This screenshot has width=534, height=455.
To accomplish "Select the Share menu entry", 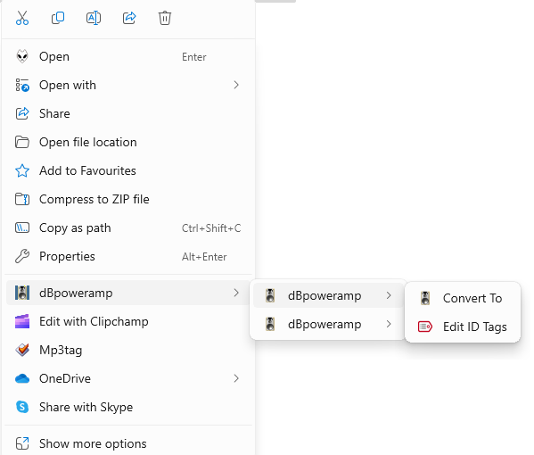I will pyautogui.click(x=128, y=113).
